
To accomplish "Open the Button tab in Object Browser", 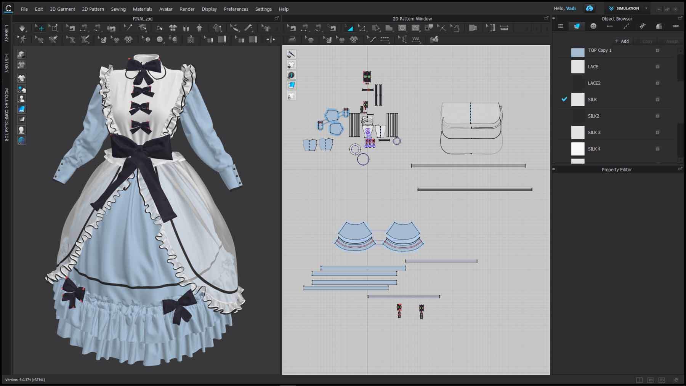I will 593,26.
